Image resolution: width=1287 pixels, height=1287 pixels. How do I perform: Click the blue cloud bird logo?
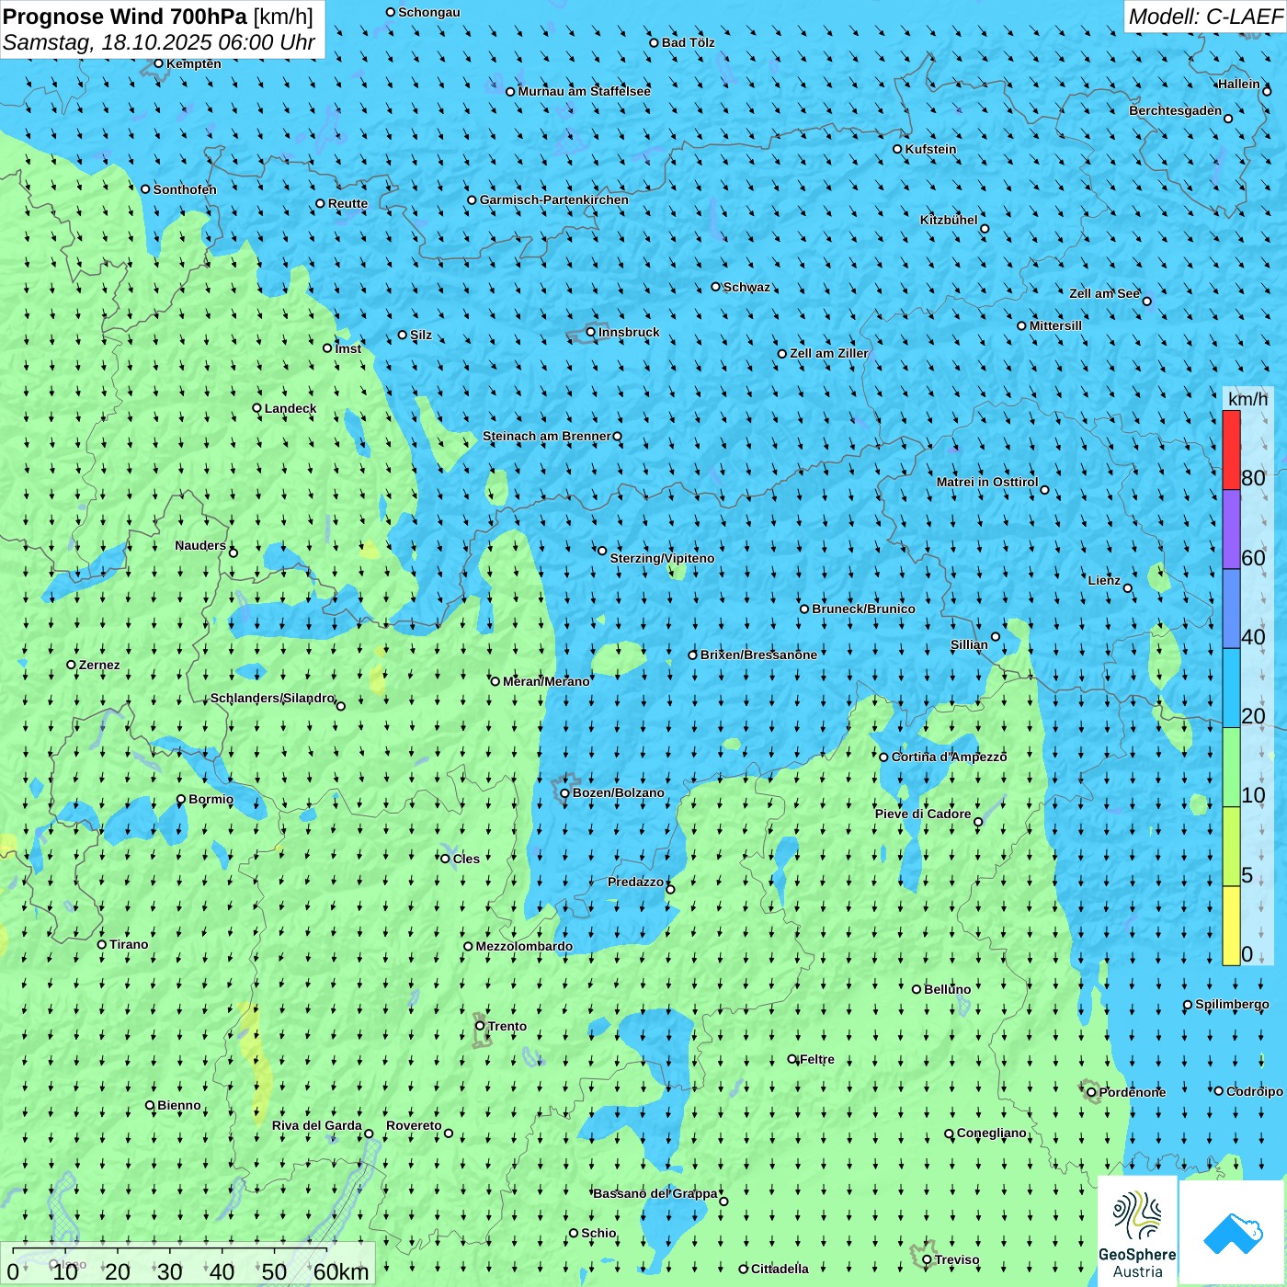[1233, 1233]
